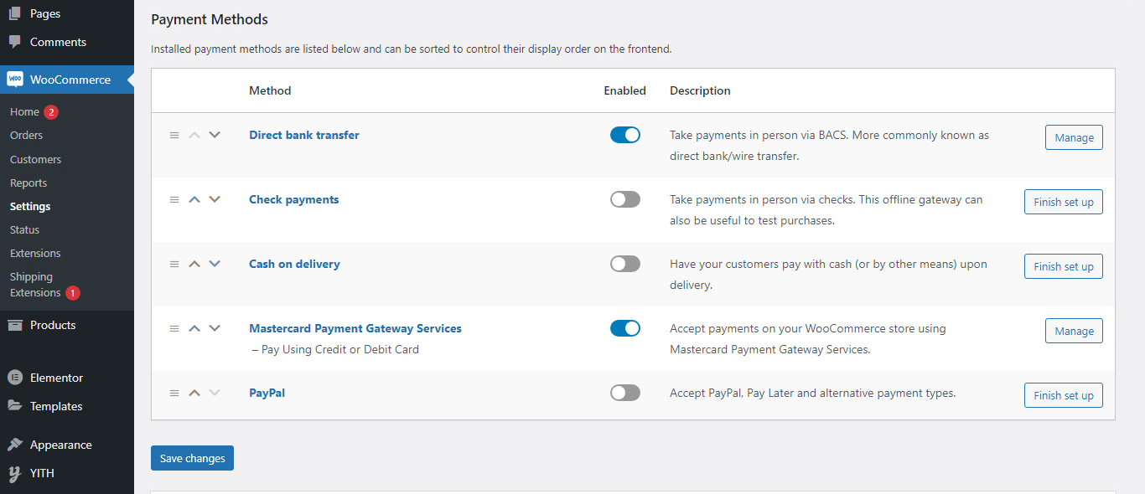Viewport: 1145px width, 494px height.
Task: Move PayPal up using the chevron
Action: (194, 393)
